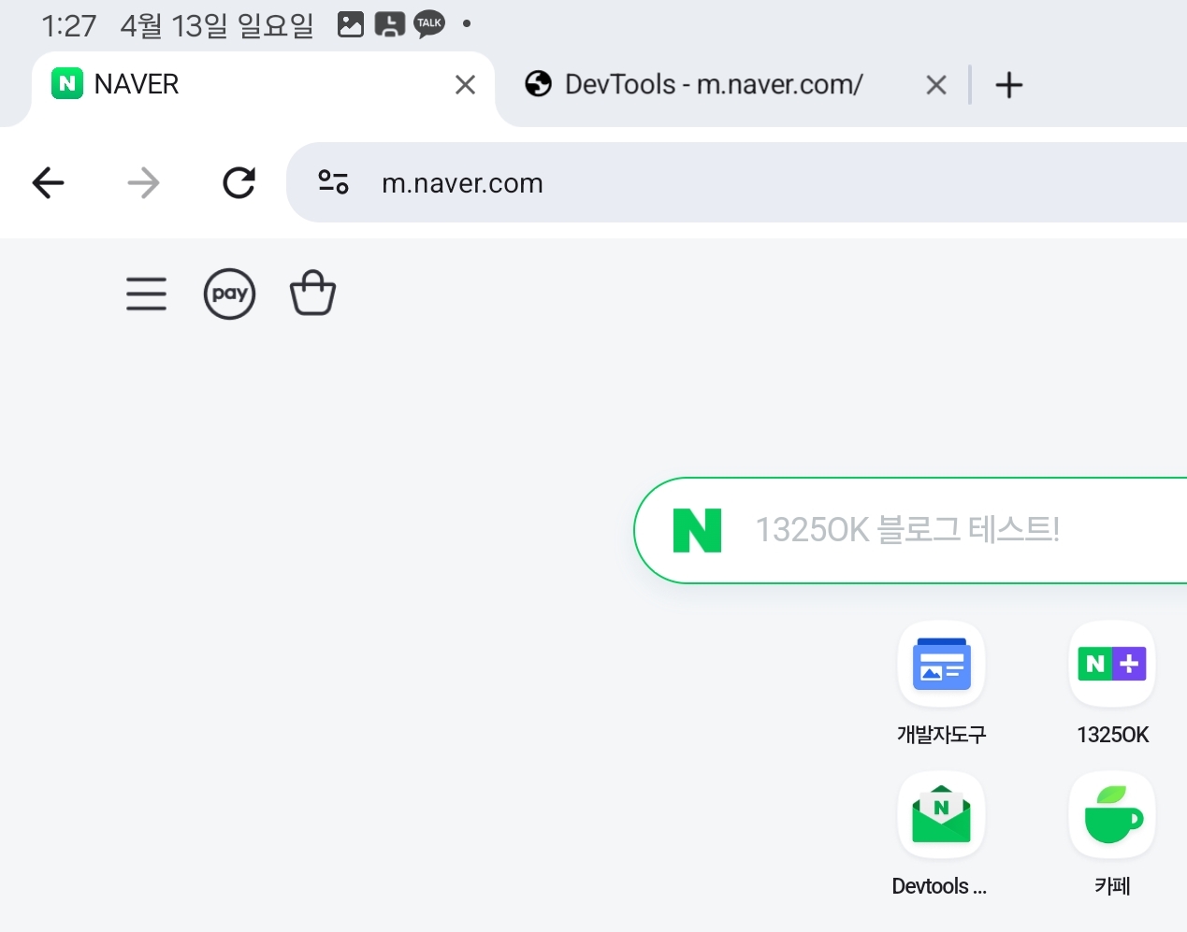Close the NAVER tab
This screenshot has height=932, width=1187.
465,85
